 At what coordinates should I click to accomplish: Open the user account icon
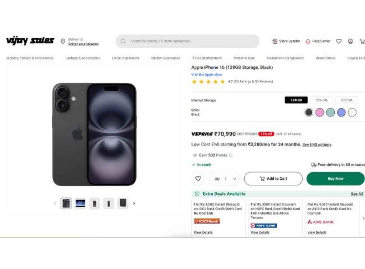click(350, 41)
